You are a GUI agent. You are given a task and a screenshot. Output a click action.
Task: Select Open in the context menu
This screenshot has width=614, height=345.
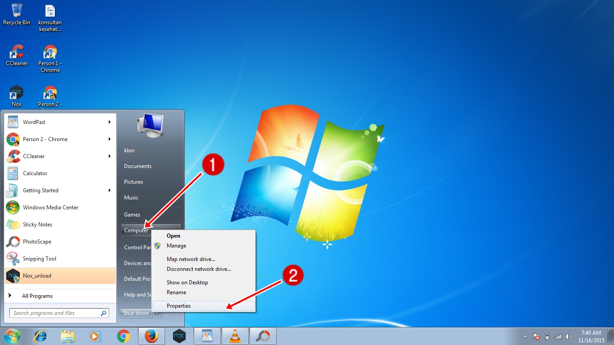point(204,236)
